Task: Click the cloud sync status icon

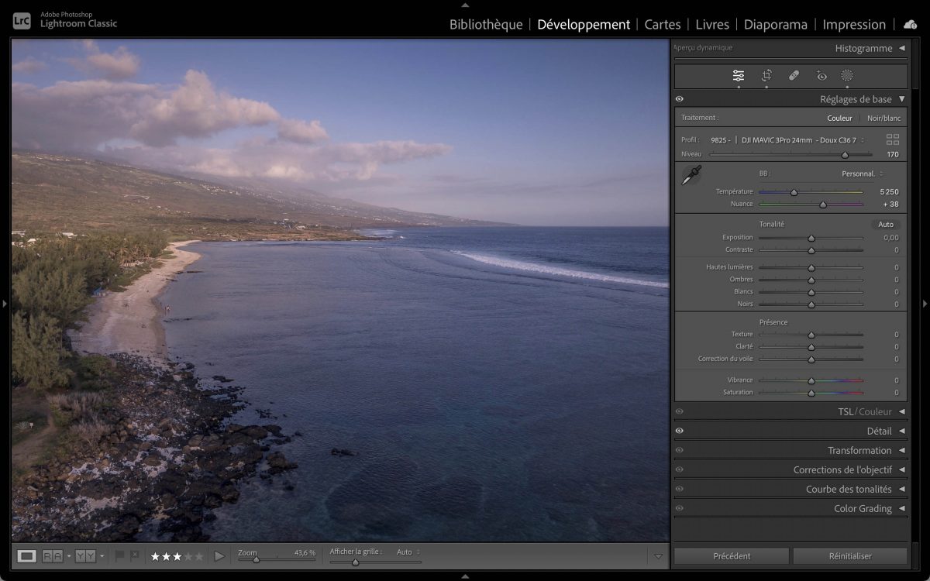Action: [x=910, y=25]
